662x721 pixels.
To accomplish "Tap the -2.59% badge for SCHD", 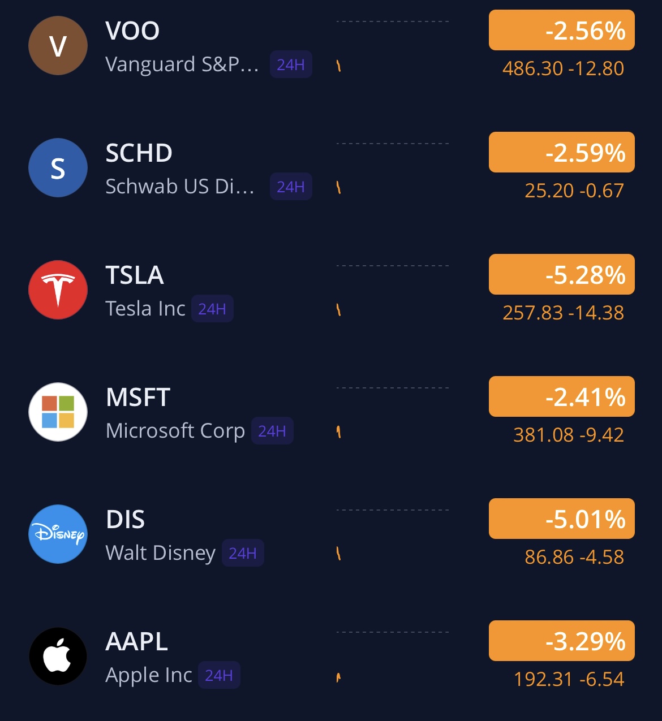I will pyautogui.click(x=562, y=152).
